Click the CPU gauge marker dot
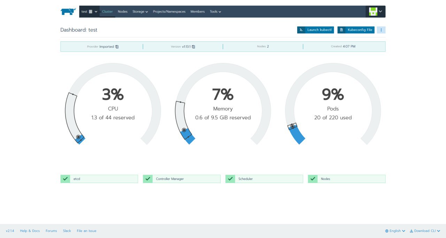Image resolution: width=446 pixels, height=238 pixels. pyautogui.click(x=78, y=137)
